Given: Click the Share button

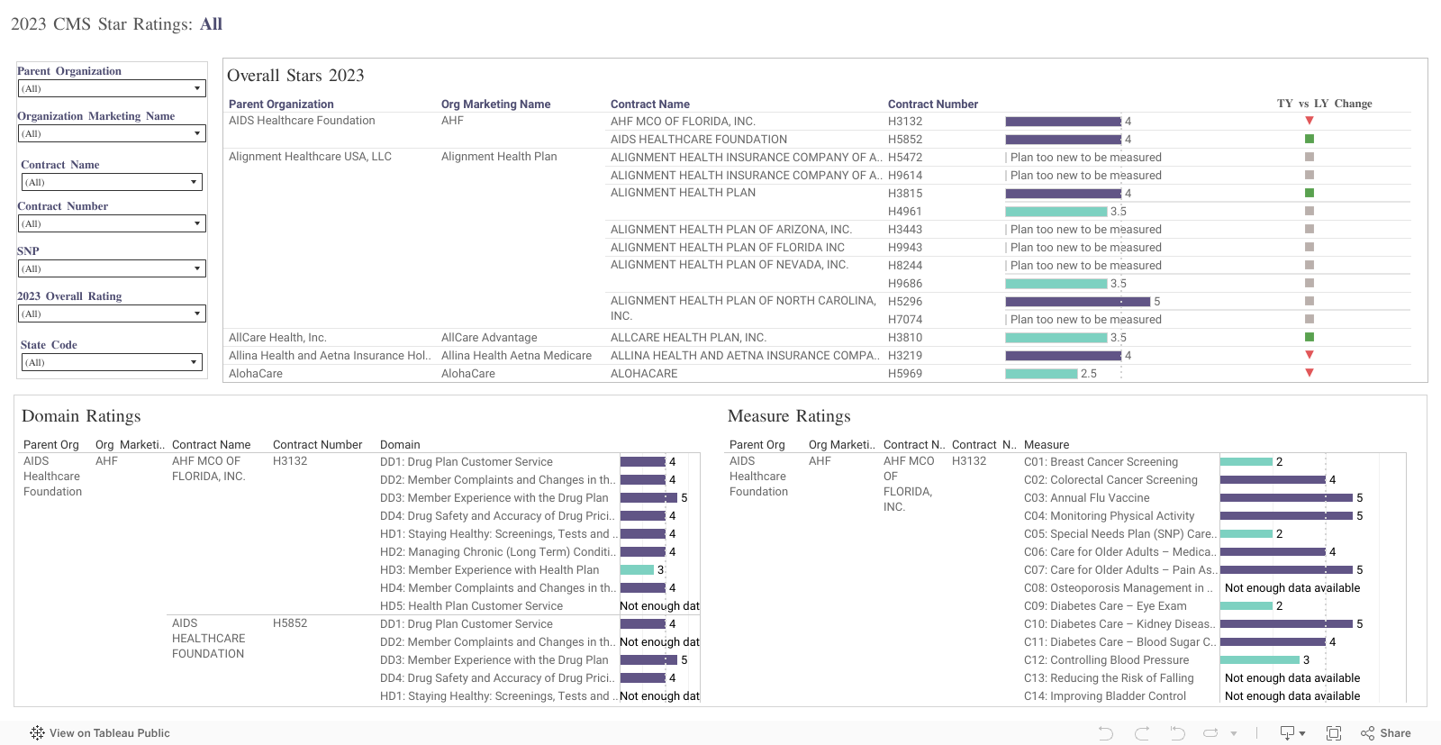Looking at the screenshot, I should pyautogui.click(x=1386, y=733).
